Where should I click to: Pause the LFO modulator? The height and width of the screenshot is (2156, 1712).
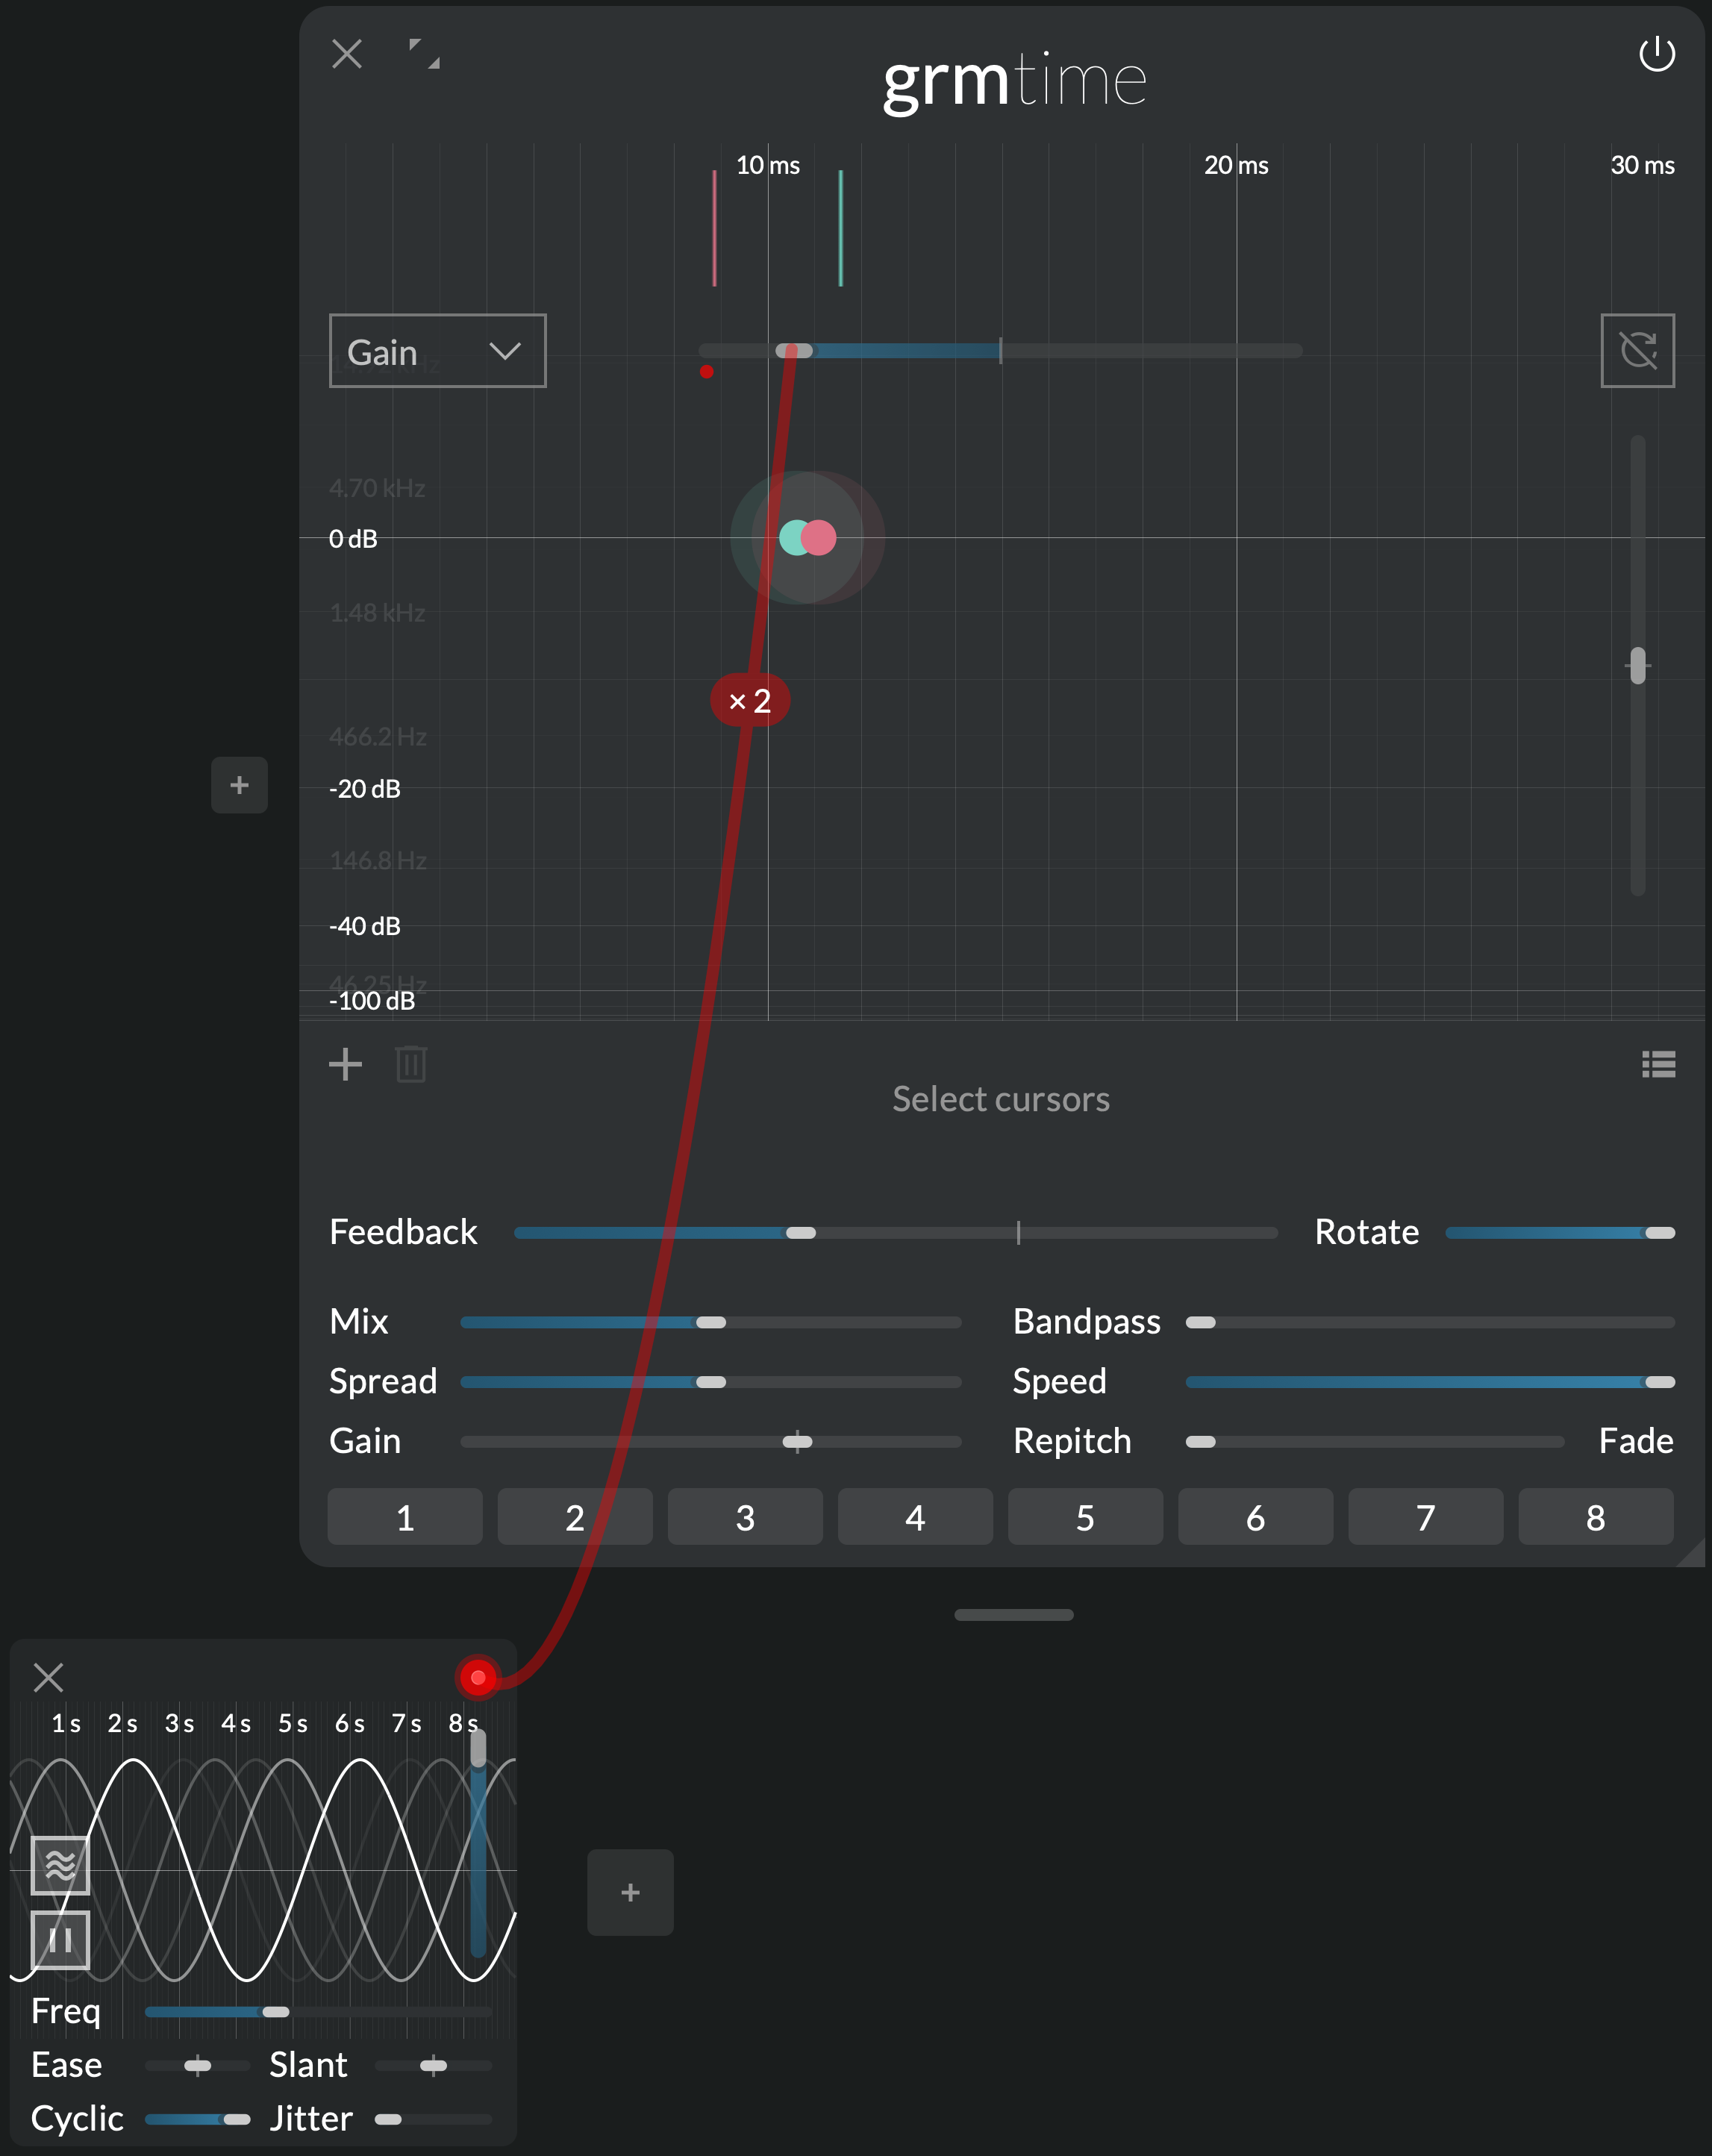click(60, 1940)
